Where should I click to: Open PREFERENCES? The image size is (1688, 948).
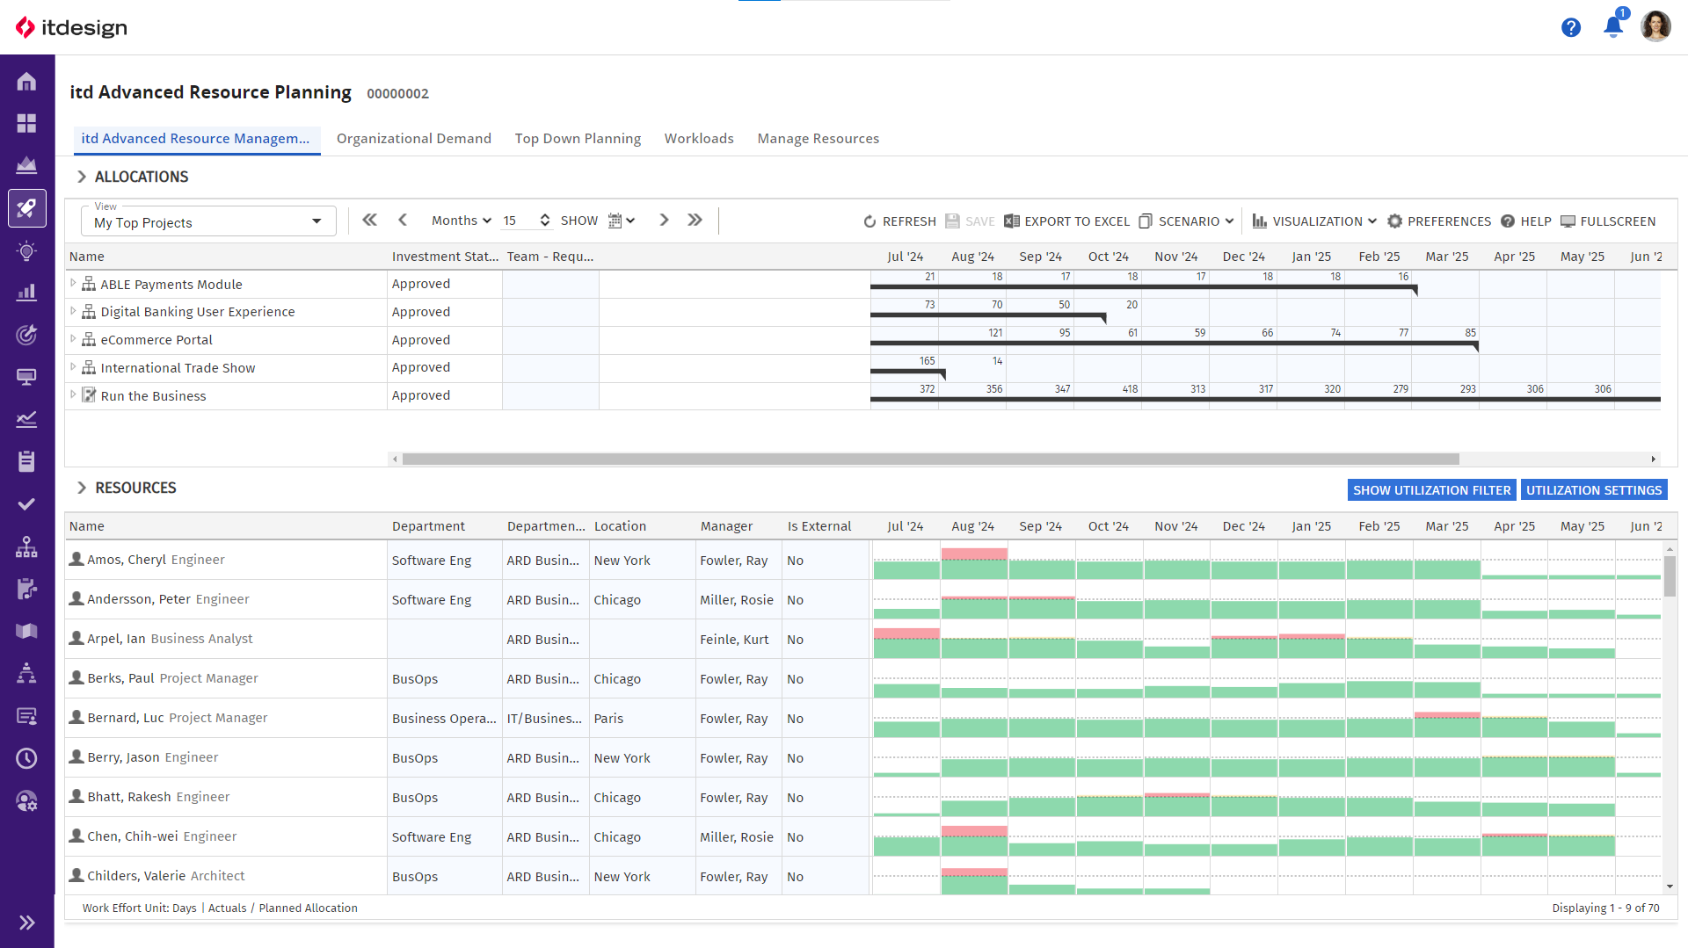[x=1439, y=221]
